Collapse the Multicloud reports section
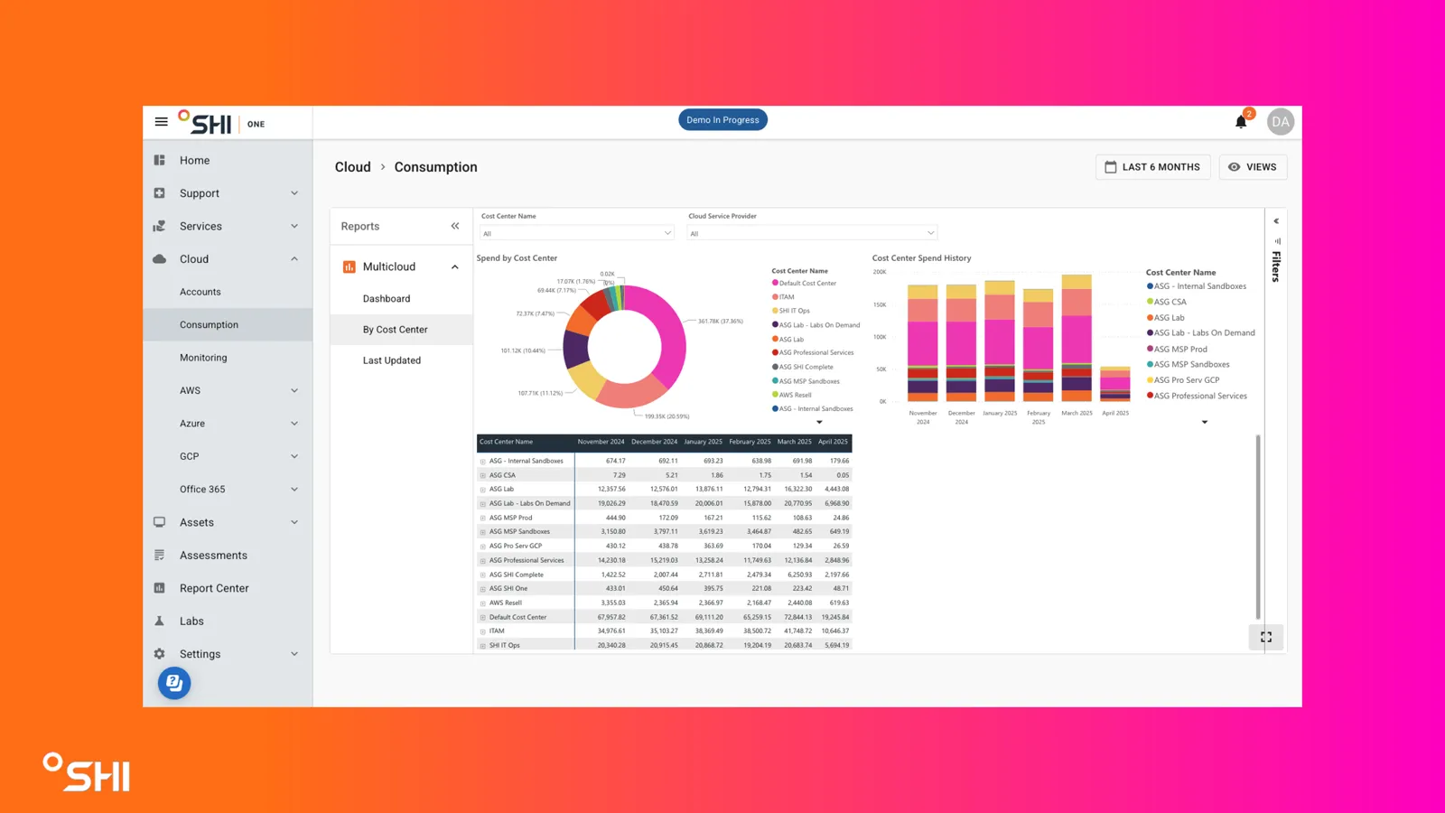 tap(455, 266)
